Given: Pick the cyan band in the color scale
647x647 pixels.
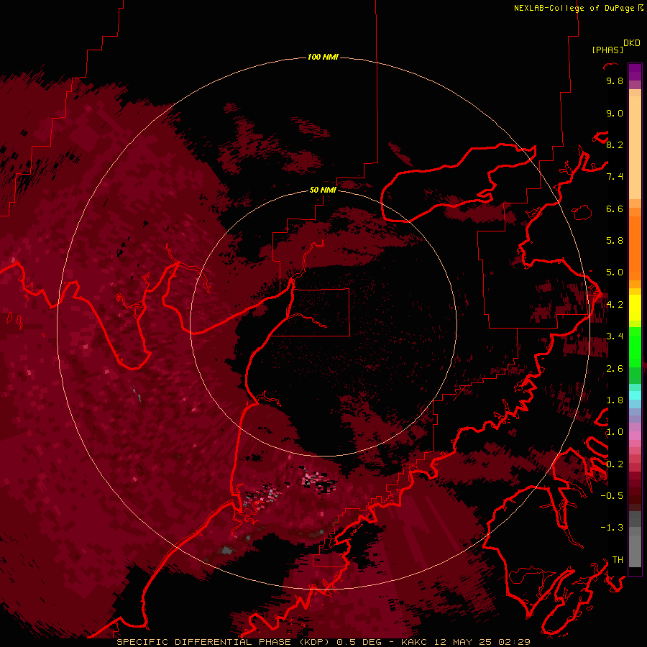Looking at the screenshot, I should point(635,395).
